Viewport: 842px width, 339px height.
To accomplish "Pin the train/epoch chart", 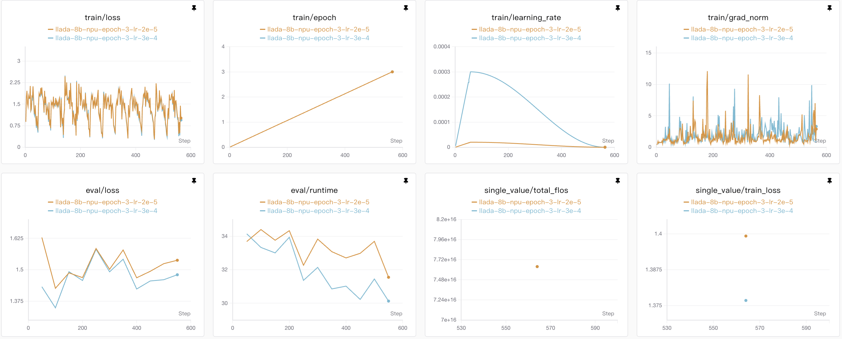I will point(406,8).
